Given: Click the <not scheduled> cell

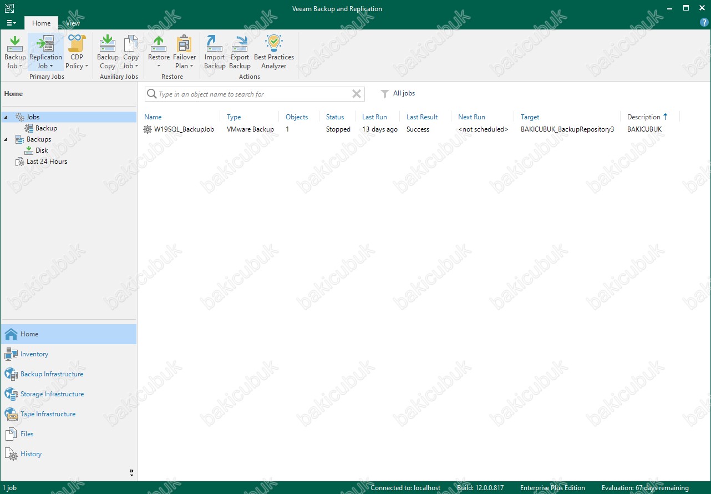Looking at the screenshot, I should tap(483, 129).
